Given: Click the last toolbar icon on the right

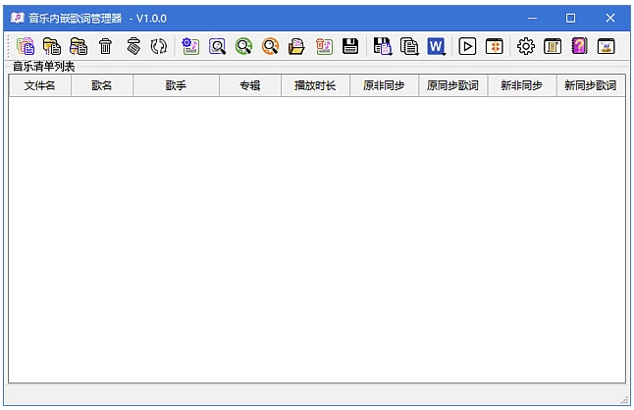Looking at the screenshot, I should click(x=606, y=46).
